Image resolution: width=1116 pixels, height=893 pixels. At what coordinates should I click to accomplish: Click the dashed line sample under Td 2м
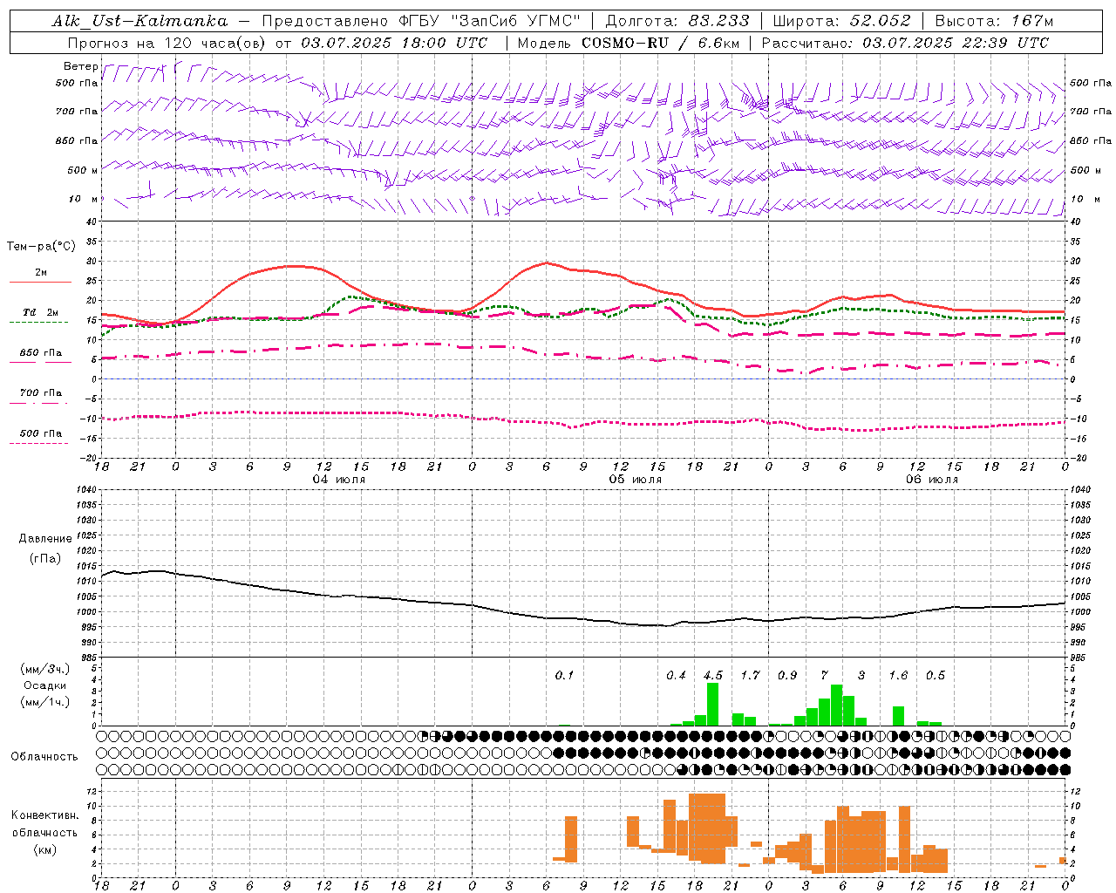40,323
